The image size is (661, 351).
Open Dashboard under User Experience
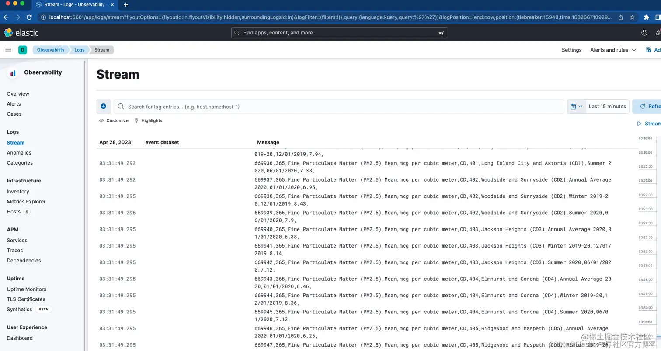click(x=20, y=338)
